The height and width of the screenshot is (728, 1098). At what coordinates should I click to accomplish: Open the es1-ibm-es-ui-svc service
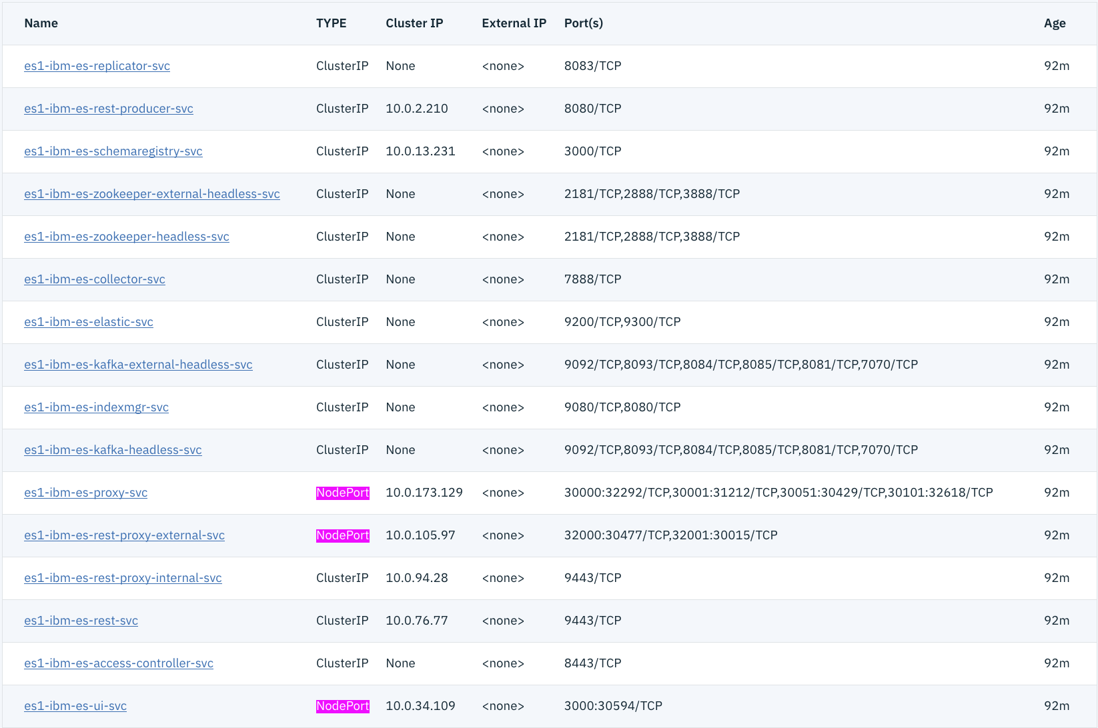[x=75, y=706]
